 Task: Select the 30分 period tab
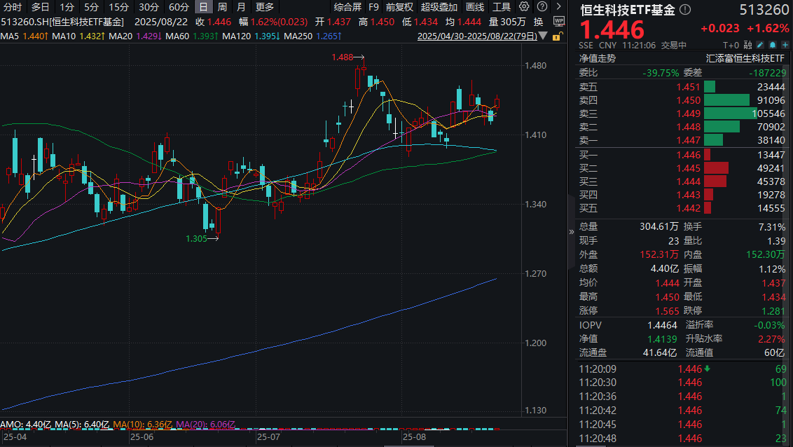point(149,7)
